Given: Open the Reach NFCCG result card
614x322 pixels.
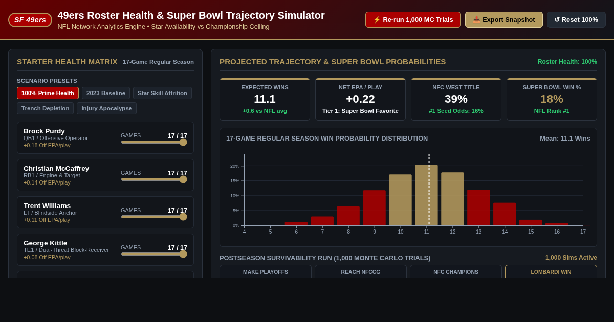Looking at the screenshot, I should pos(361,271).
